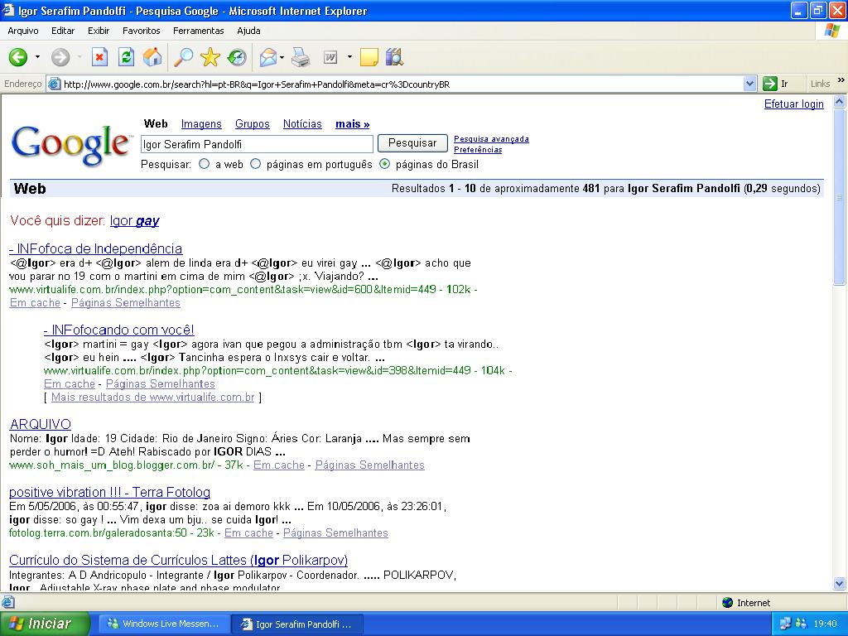Open the 'Efetuar login' link

[x=793, y=104]
